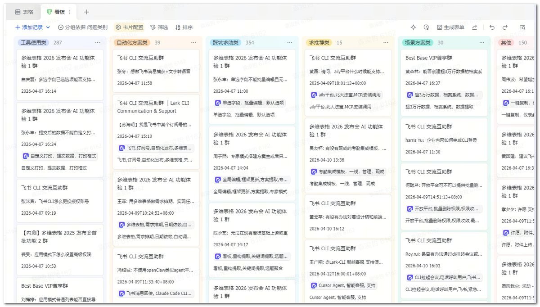Open 卡片配置 card settings
The width and height of the screenshot is (540, 307).
pyautogui.click(x=129, y=27)
